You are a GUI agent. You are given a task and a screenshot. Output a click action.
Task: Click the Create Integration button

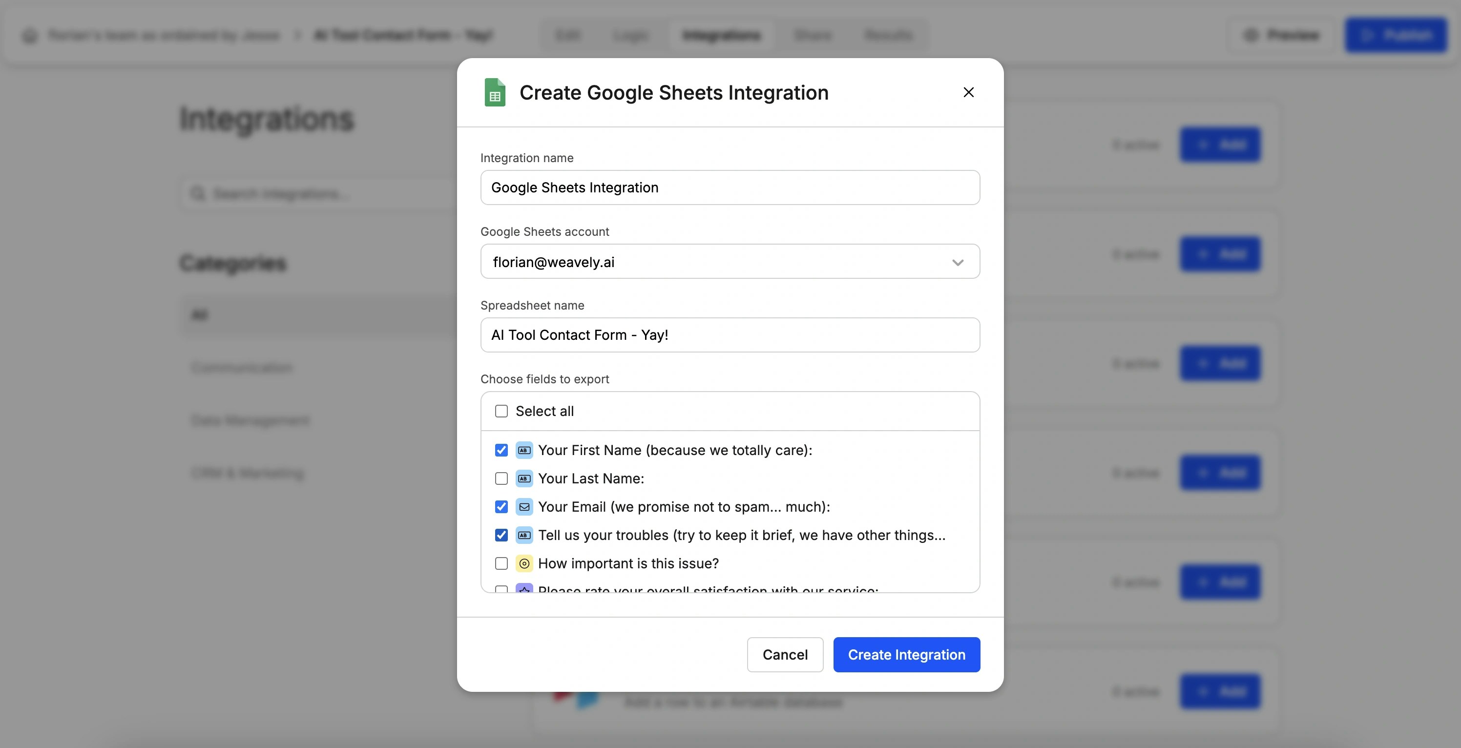pyautogui.click(x=906, y=654)
